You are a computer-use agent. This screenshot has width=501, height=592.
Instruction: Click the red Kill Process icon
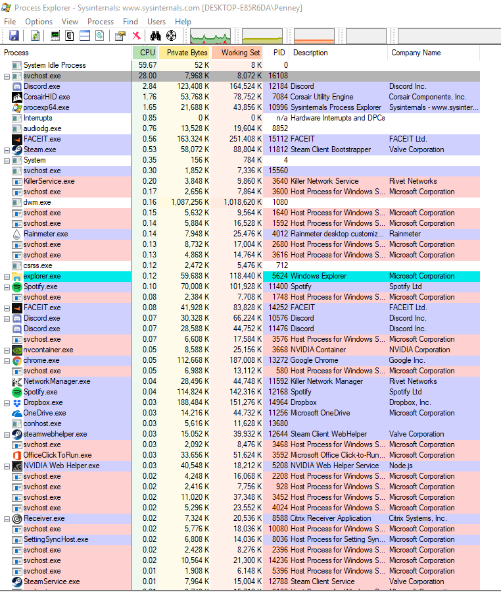137,36
